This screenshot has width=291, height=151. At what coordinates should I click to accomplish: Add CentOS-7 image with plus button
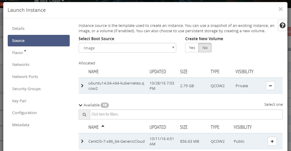272,141
